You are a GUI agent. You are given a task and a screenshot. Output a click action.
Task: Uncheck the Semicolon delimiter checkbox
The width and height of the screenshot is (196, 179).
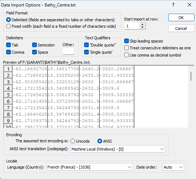[34, 45]
